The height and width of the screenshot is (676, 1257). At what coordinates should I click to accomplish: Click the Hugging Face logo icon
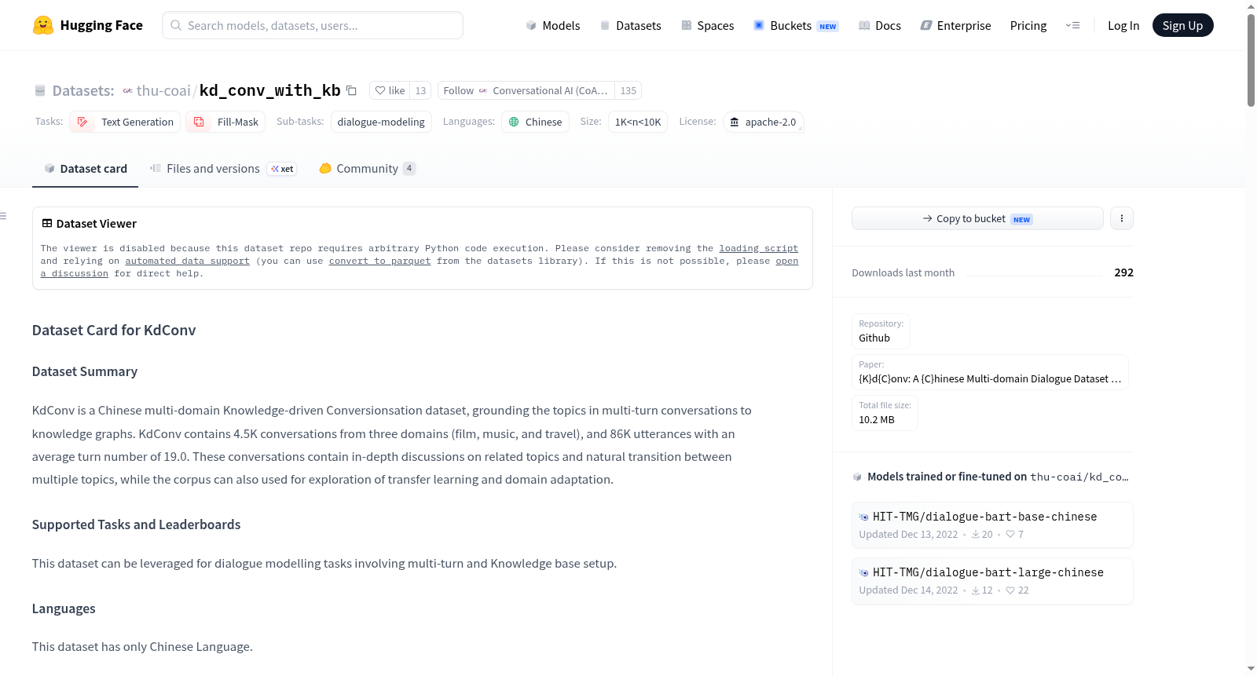pyautogui.click(x=43, y=25)
